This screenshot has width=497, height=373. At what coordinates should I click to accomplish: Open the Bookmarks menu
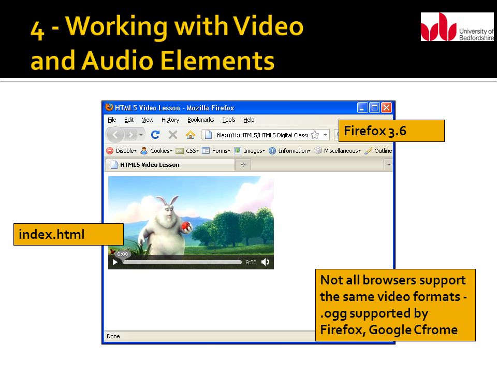201,120
